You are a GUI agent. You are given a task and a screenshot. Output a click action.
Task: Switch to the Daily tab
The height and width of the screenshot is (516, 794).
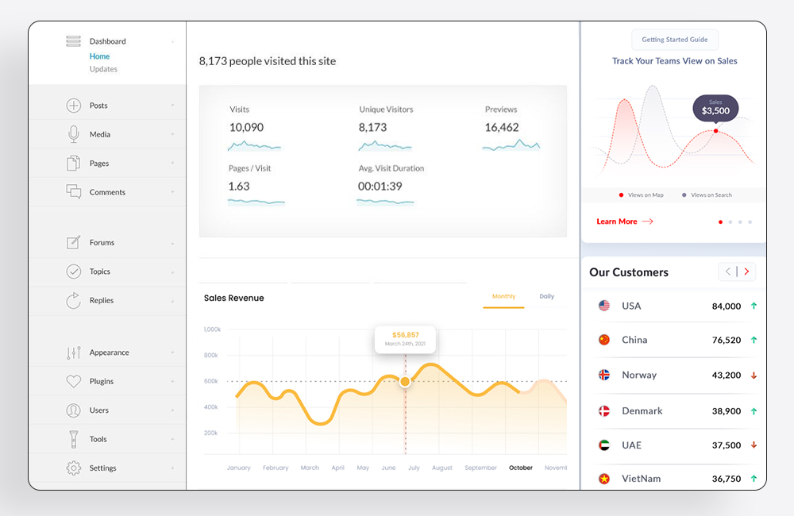tap(546, 296)
